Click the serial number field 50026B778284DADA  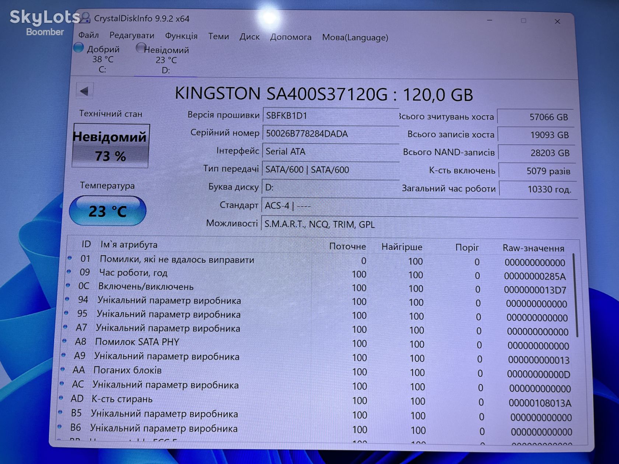tap(331, 134)
